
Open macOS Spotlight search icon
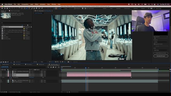152,4
